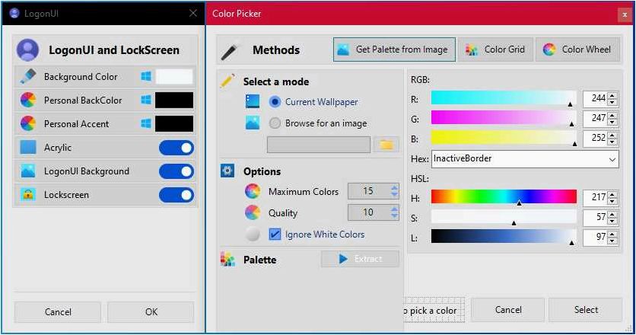This screenshot has width=636, height=335.
Task: Click the R value field showing 244
Action: (x=596, y=99)
